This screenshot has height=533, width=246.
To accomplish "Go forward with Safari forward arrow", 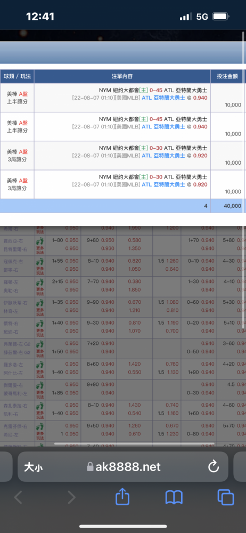I will (71, 498).
